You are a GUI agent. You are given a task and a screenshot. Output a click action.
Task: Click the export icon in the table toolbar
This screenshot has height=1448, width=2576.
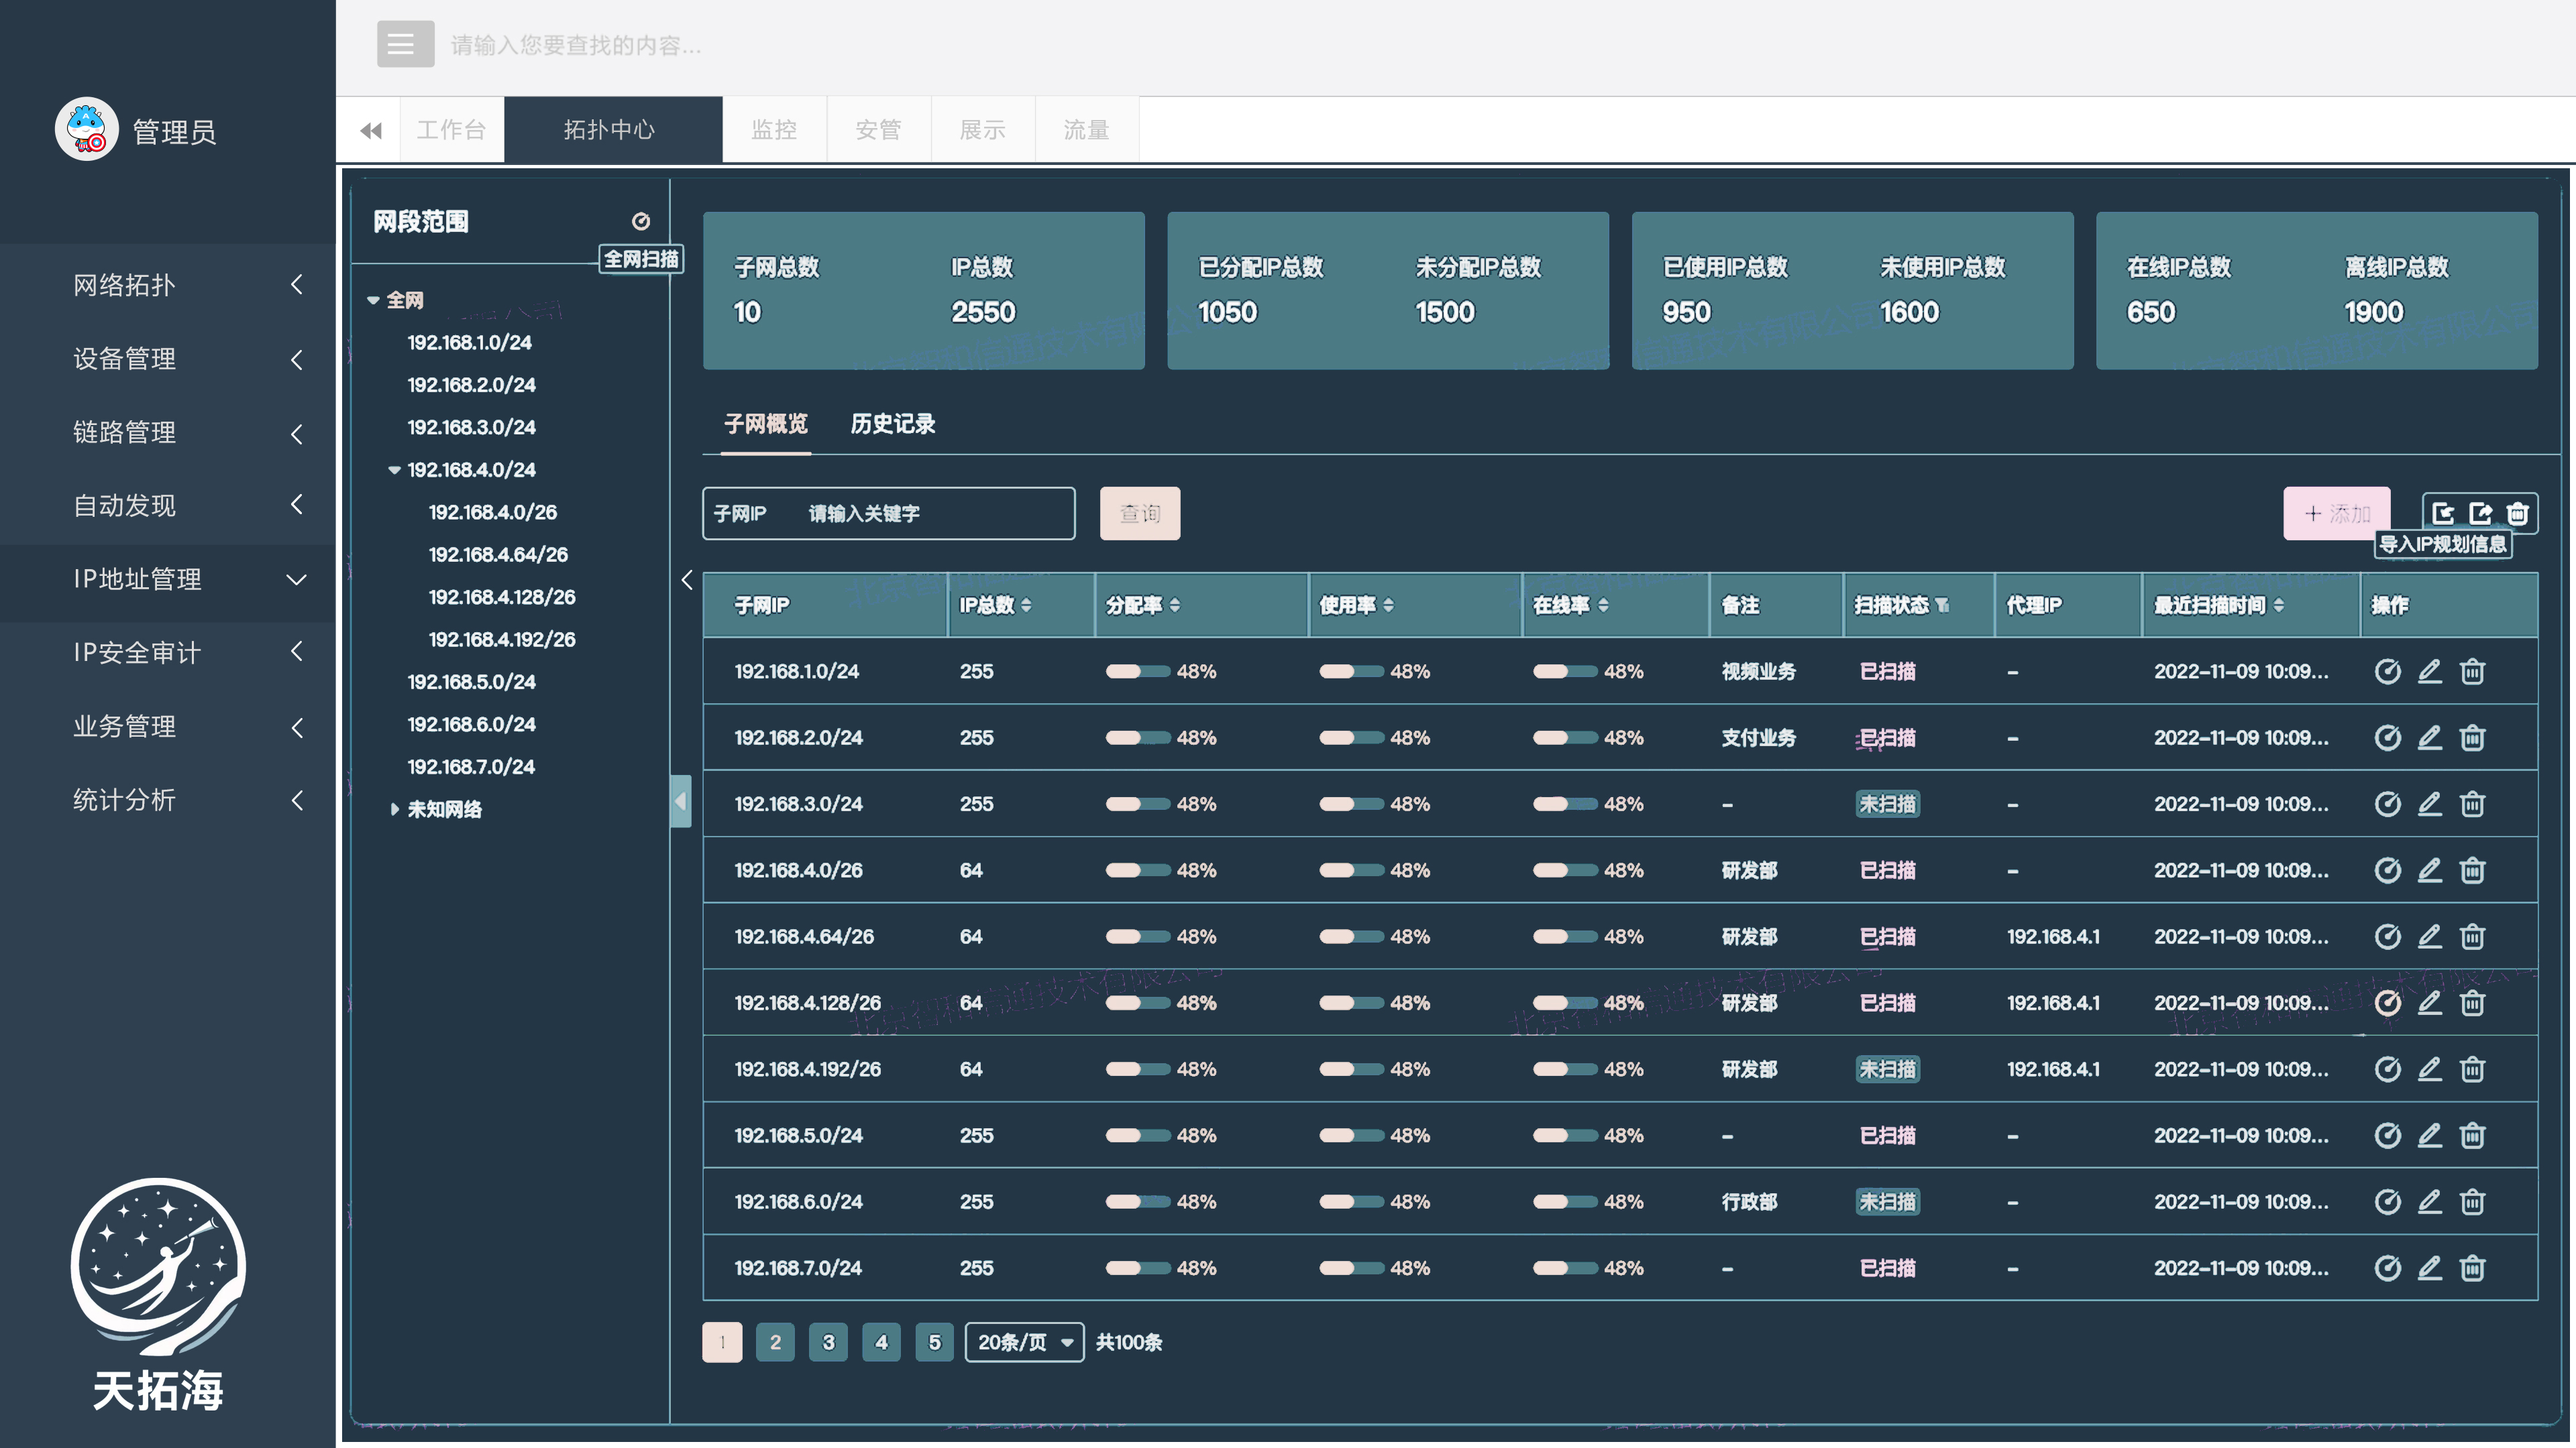click(x=2480, y=514)
